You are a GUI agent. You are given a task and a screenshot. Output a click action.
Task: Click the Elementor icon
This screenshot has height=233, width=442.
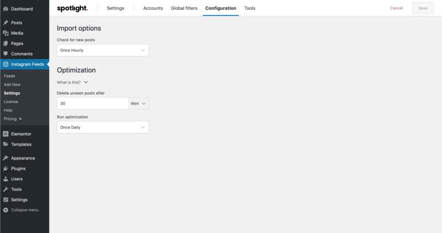pyautogui.click(x=6, y=134)
